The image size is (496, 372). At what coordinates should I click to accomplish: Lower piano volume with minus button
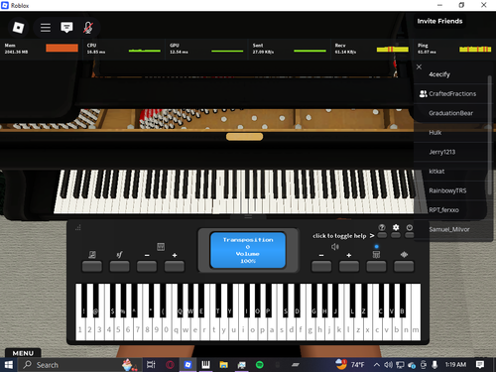321,266
